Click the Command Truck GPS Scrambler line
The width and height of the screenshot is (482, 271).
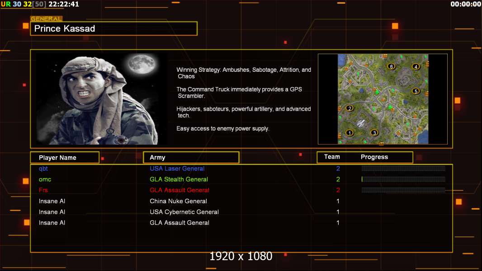tap(239, 93)
